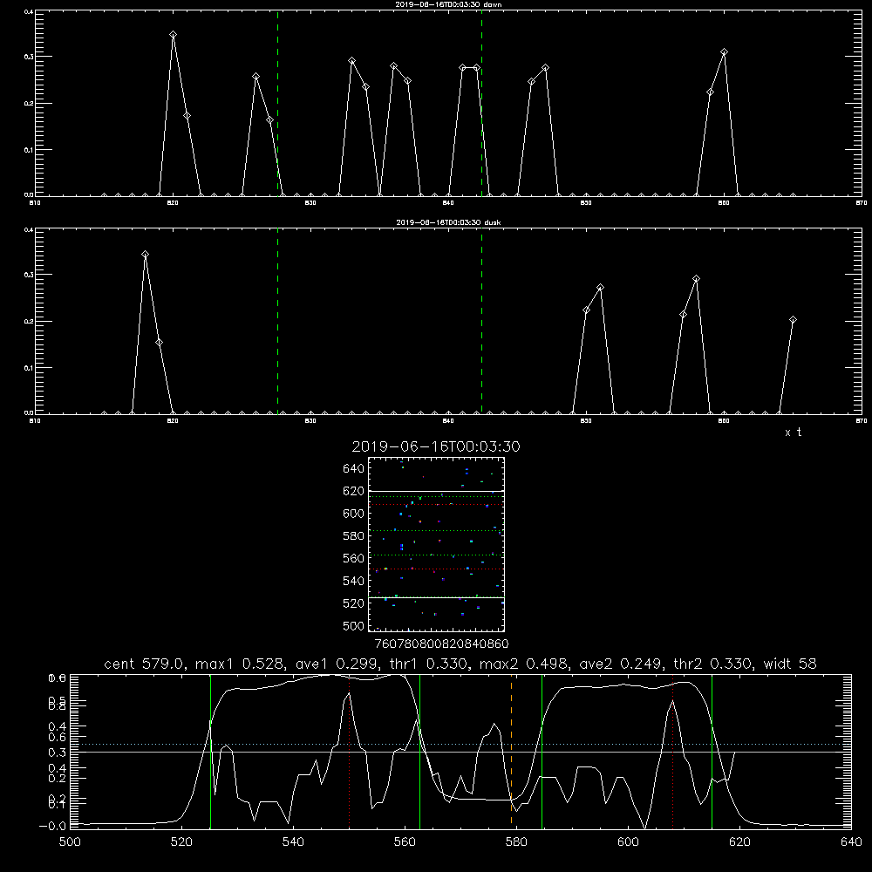Click the right green dashed line in dawn plot
872x872 pixels.
[x=481, y=104]
